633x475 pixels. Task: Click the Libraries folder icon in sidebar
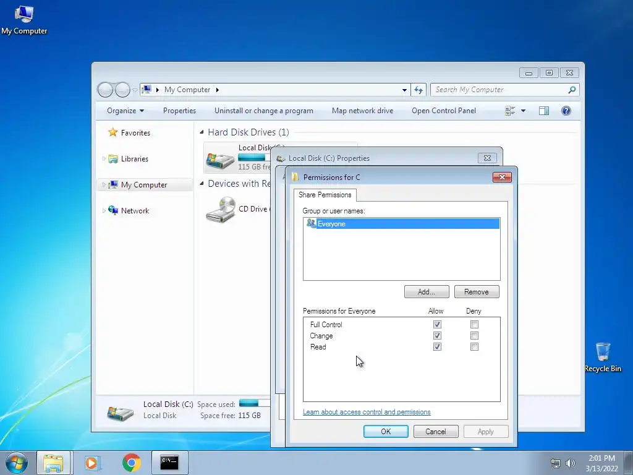pos(114,159)
